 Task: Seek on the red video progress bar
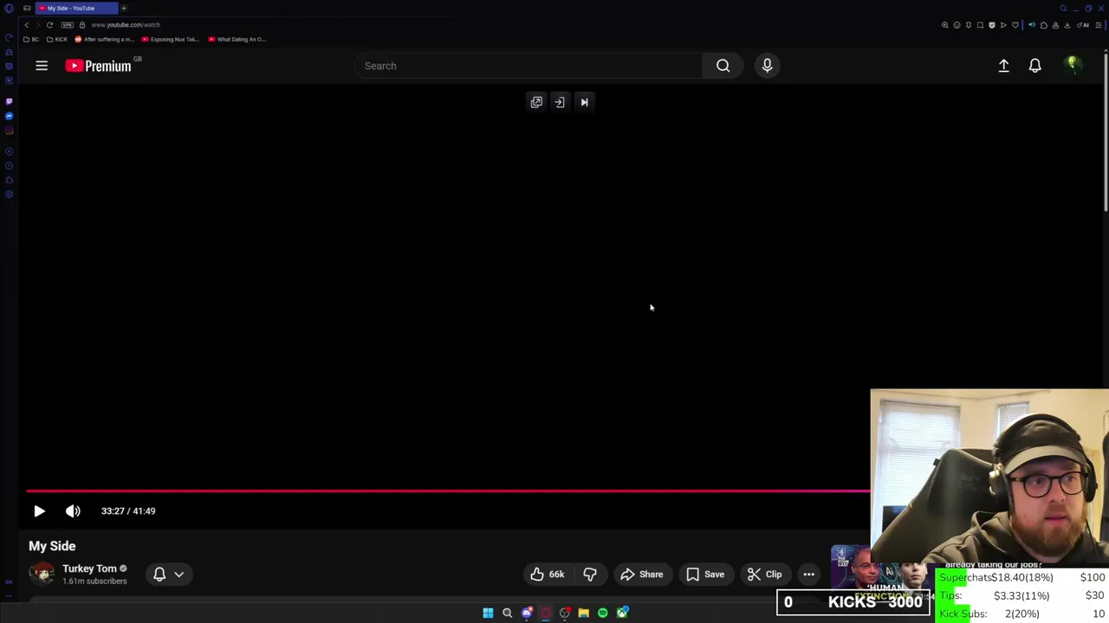click(x=448, y=491)
